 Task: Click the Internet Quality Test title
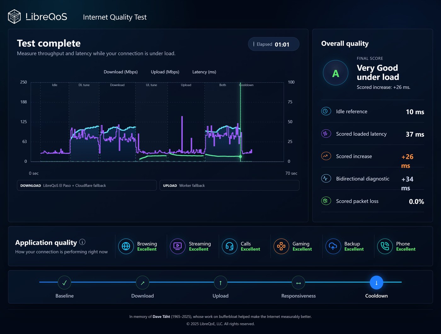pos(115,17)
